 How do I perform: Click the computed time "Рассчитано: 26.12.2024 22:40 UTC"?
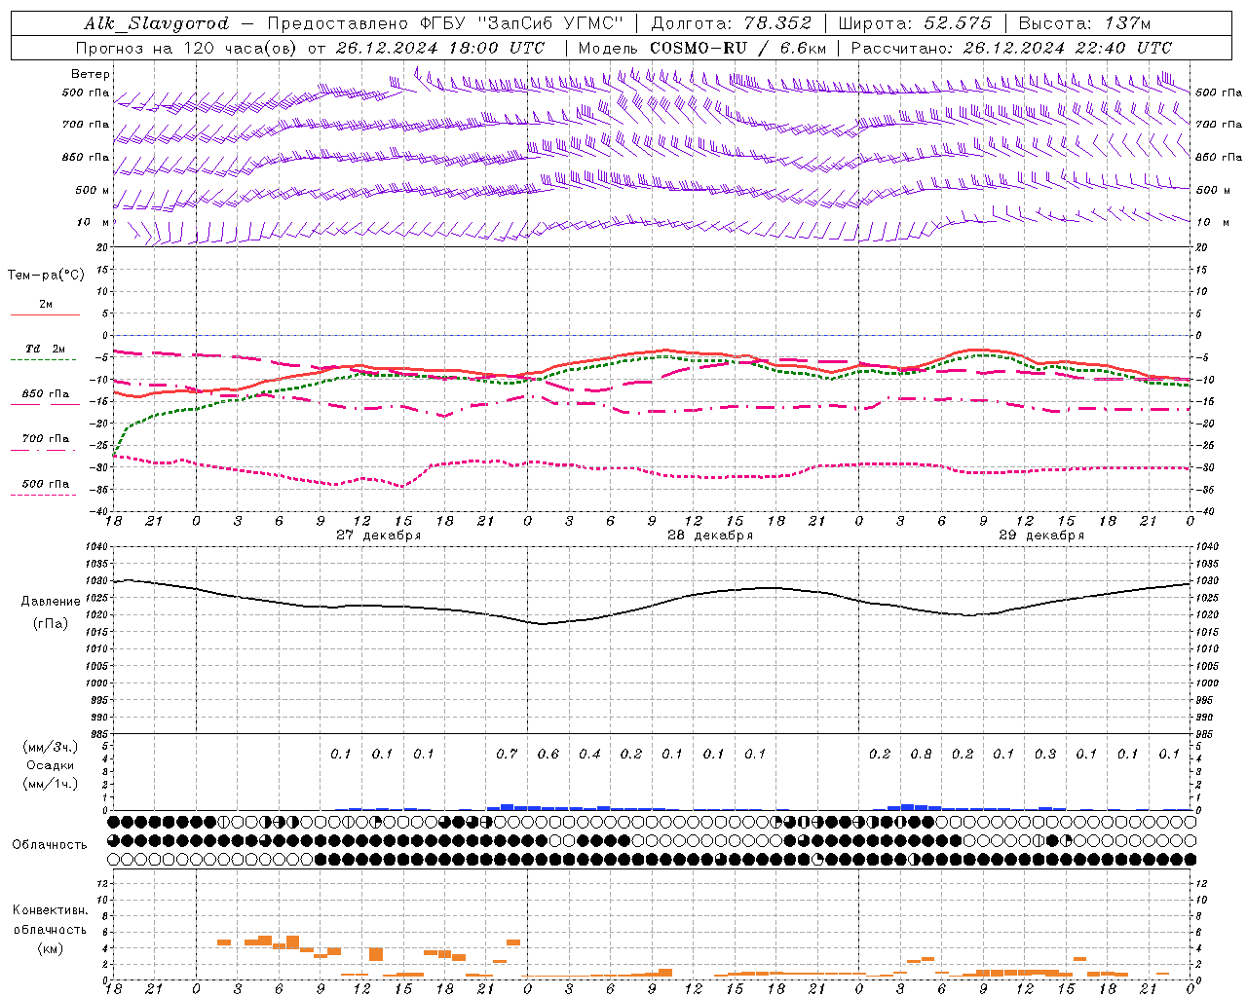[1011, 48]
